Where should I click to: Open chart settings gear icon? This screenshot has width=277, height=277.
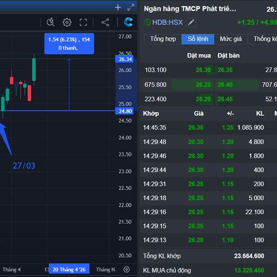[67, 22]
